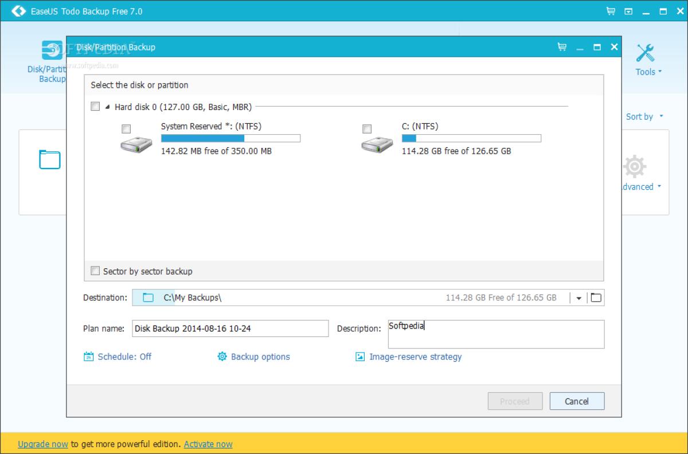Enable Sector by sector backup

tap(95, 271)
